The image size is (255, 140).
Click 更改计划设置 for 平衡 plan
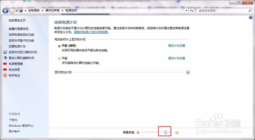coord(177,46)
